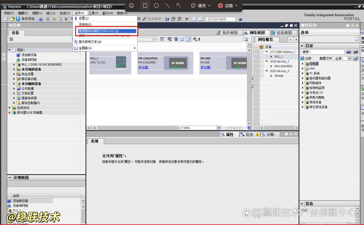Image resolution: width=364 pixels, height=225 pixels.
Task: Click the 未分配 link under PN-MD
Action: coord(205,67)
